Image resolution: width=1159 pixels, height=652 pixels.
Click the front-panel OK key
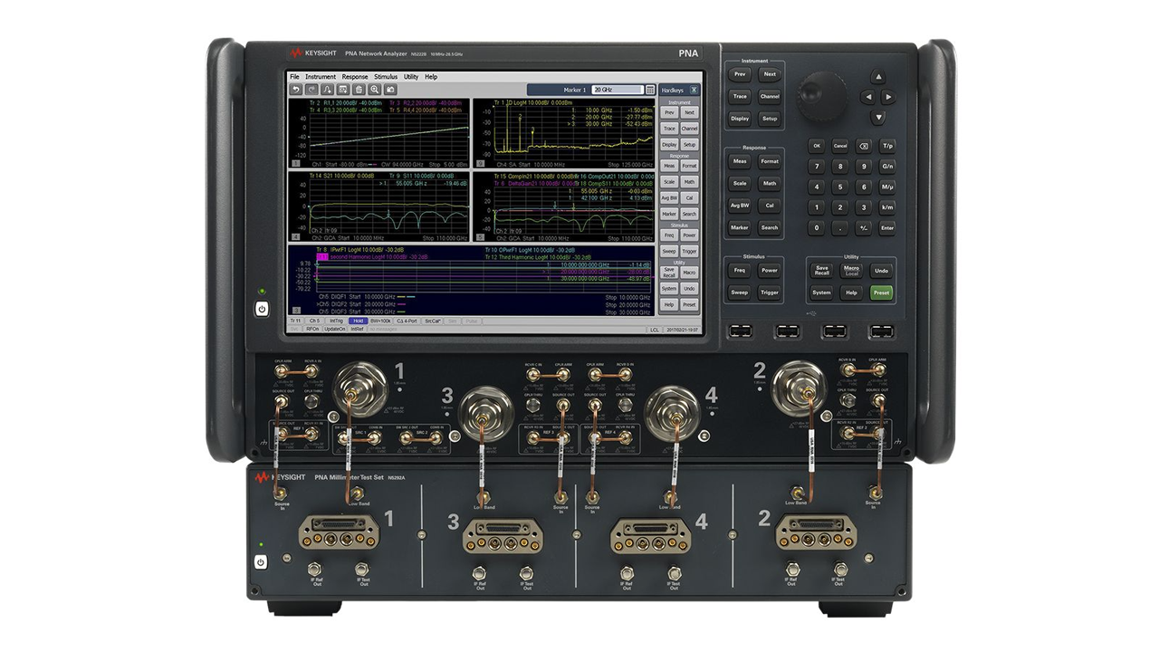click(x=818, y=146)
